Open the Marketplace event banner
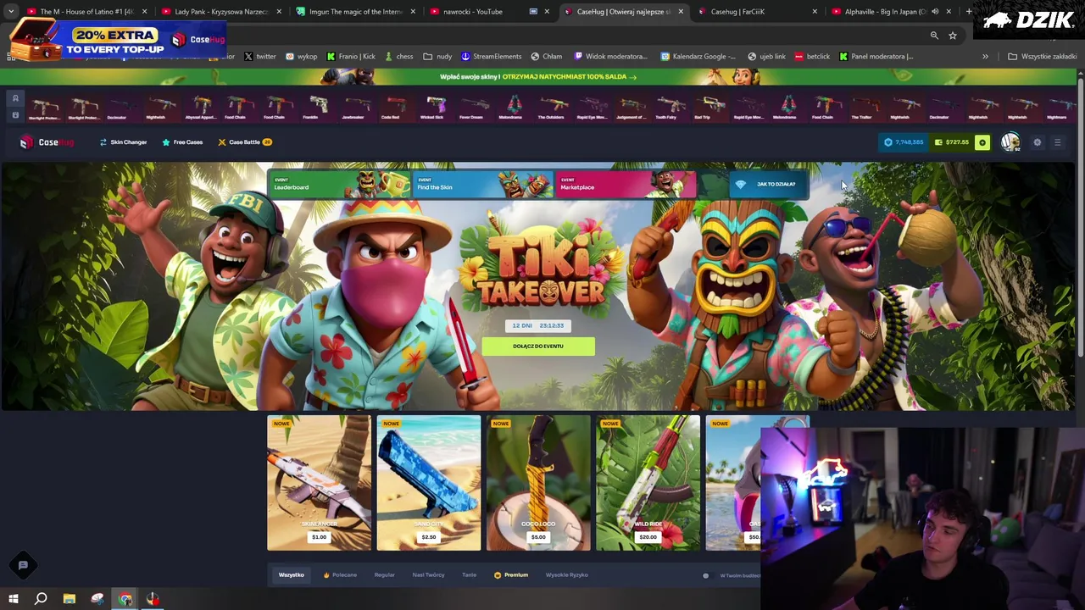The height and width of the screenshot is (610, 1085). [626, 184]
